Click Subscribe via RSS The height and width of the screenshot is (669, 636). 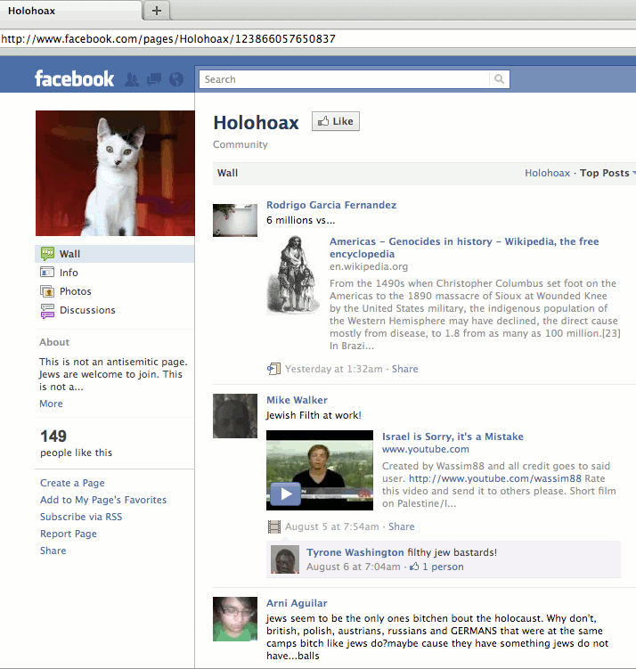pyautogui.click(x=81, y=517)
